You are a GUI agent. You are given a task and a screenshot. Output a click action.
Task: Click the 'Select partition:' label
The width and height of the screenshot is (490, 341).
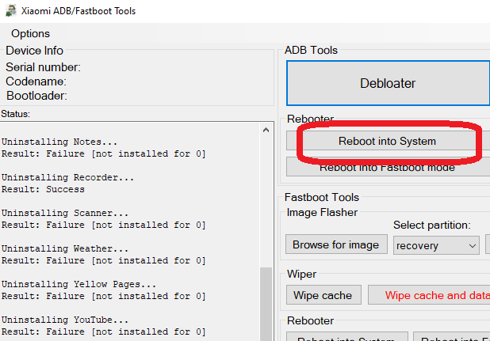(432, 225)
